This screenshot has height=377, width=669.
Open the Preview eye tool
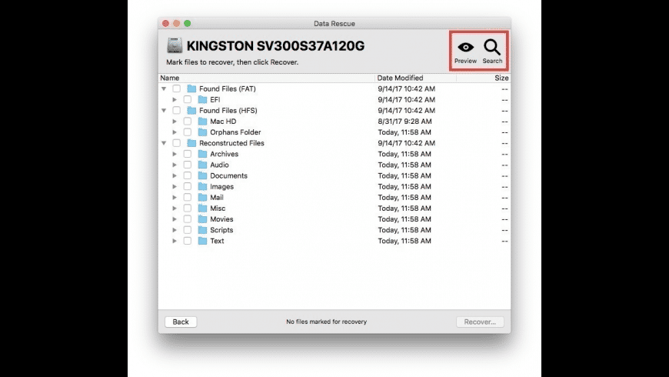tap(465, 52)
